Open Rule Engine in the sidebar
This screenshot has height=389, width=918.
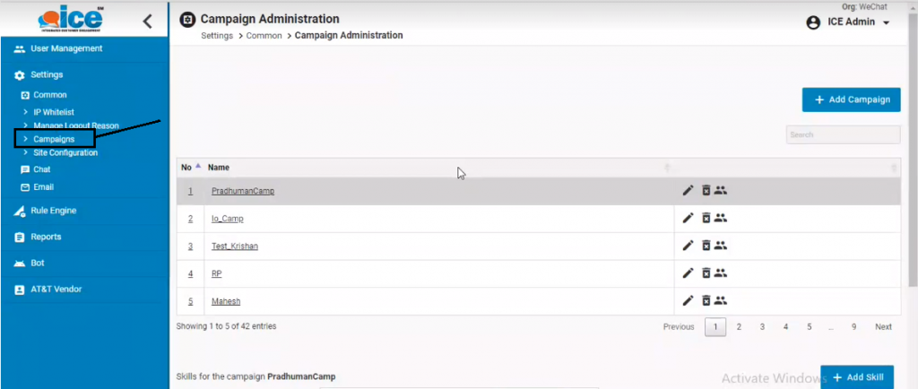click(x=54, y=211)
